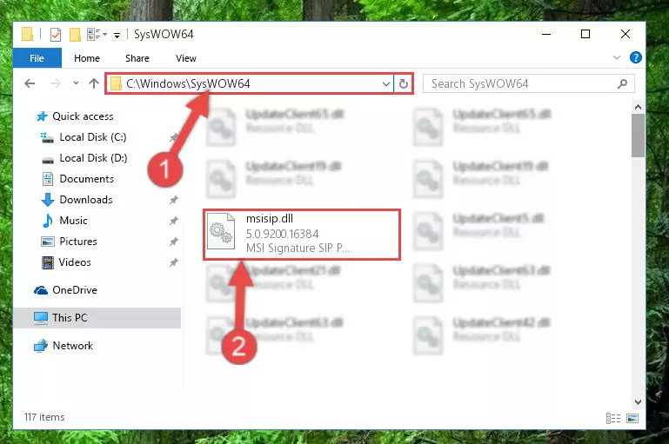This screenshot has width=669, height=444.
Task: Select OneDrive in navigation pane
Action: click(74, 290)
